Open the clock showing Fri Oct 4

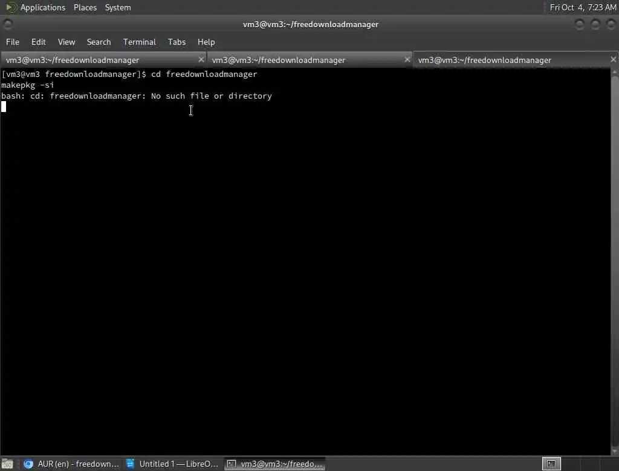coord(583,7)
